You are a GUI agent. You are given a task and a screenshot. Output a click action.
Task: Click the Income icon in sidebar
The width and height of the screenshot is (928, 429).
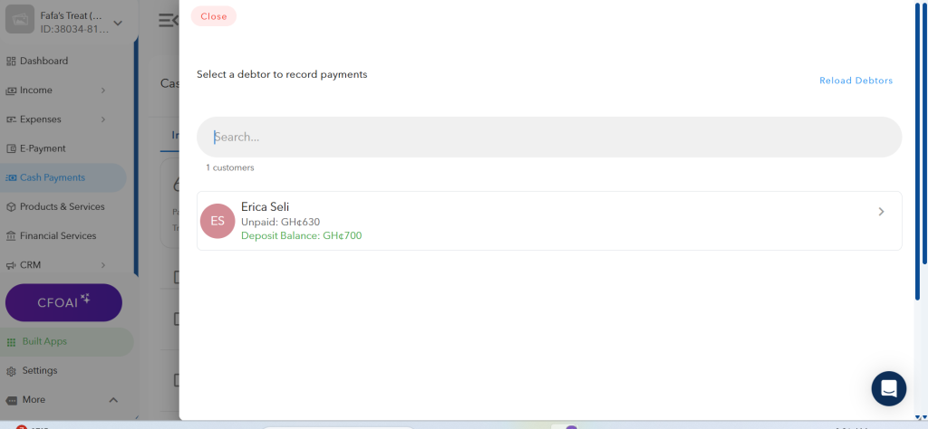click(11, 91)
